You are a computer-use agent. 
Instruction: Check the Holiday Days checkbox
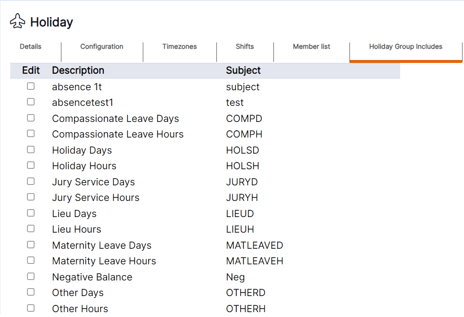(31, 149)
